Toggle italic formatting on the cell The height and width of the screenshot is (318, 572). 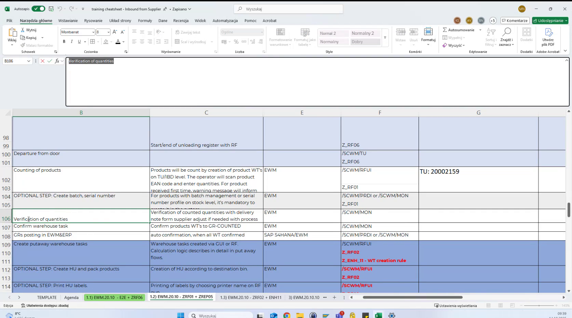tap(71, 41)
